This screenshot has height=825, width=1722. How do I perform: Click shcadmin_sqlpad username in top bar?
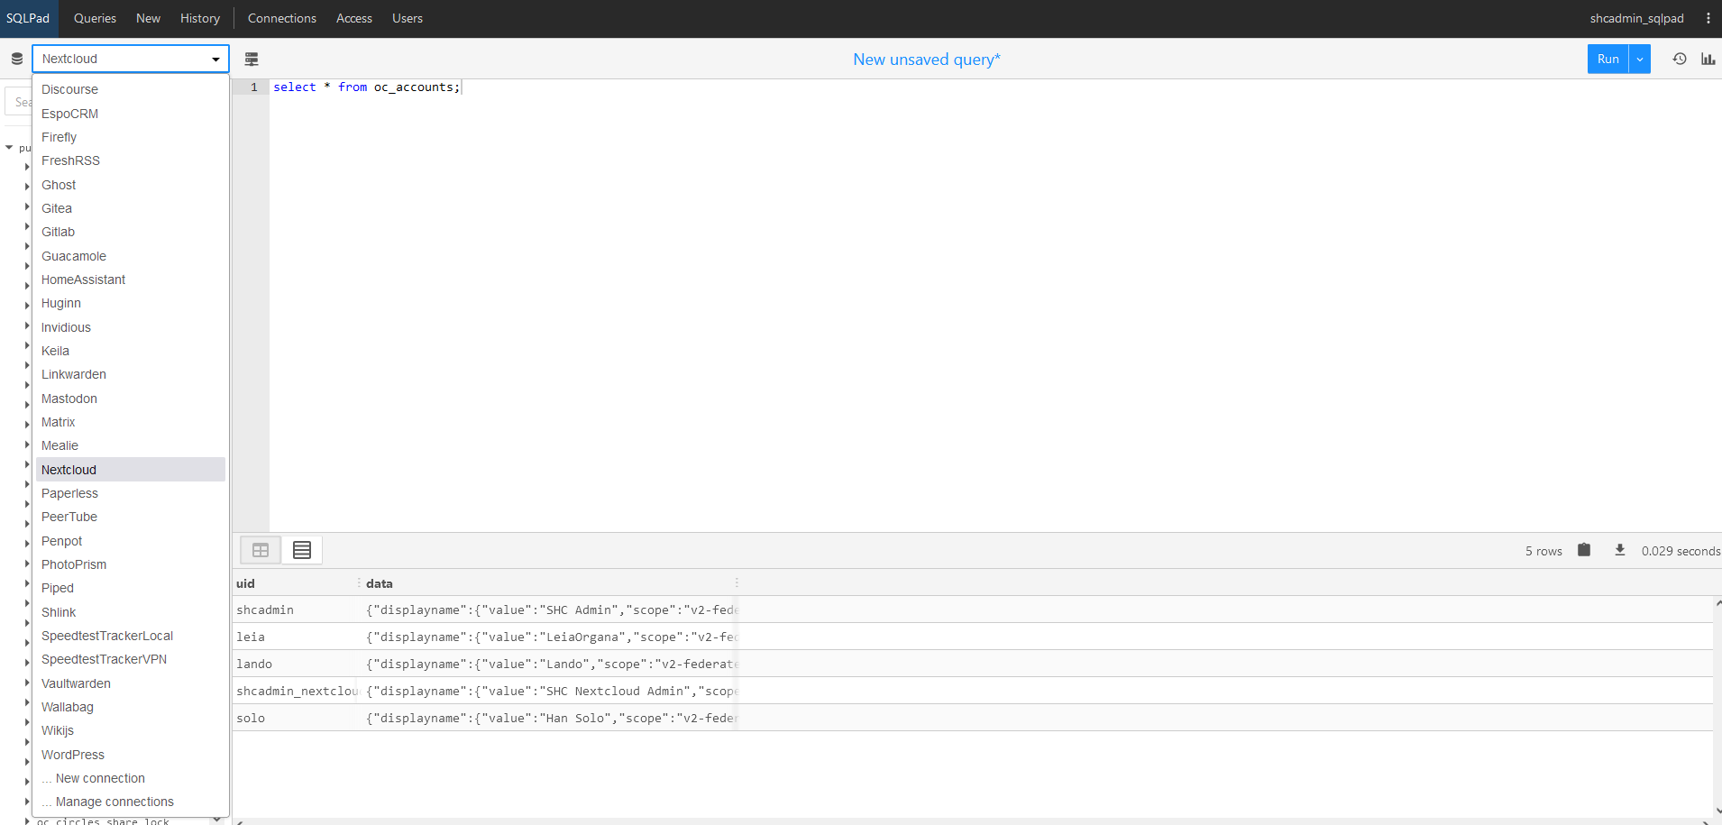[x=1636, y=18]
